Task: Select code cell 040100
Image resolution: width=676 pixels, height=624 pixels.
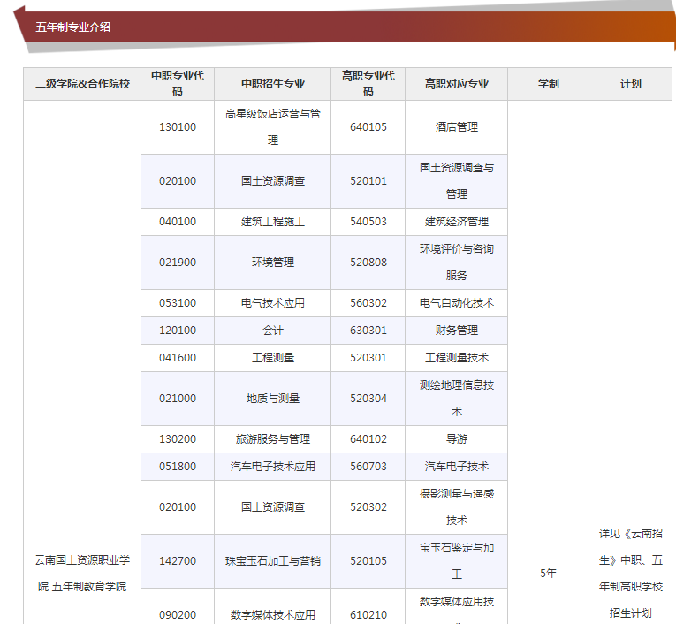Action: pyautogui.click(x=178, y=222)
